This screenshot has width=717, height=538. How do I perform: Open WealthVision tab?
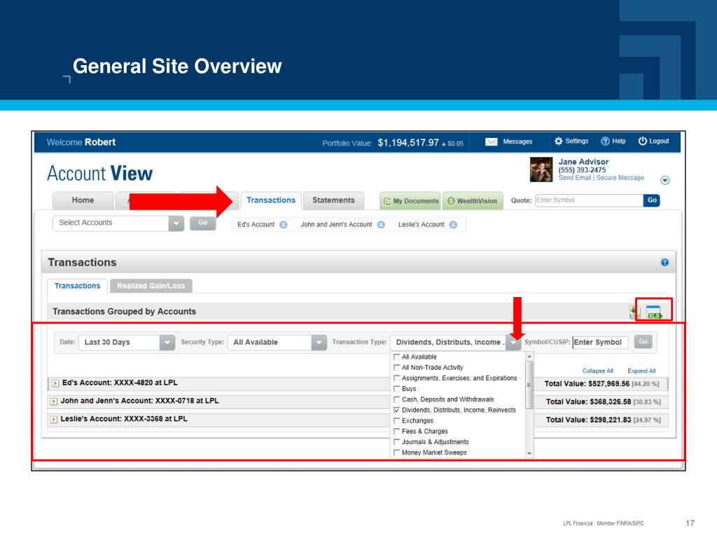(x=473, y=201)
